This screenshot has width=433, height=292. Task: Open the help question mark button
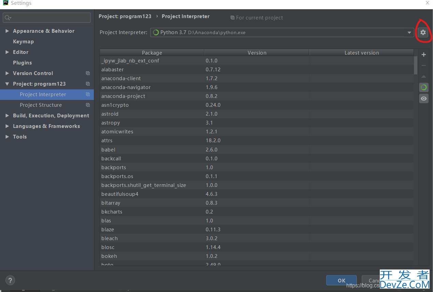10,281
